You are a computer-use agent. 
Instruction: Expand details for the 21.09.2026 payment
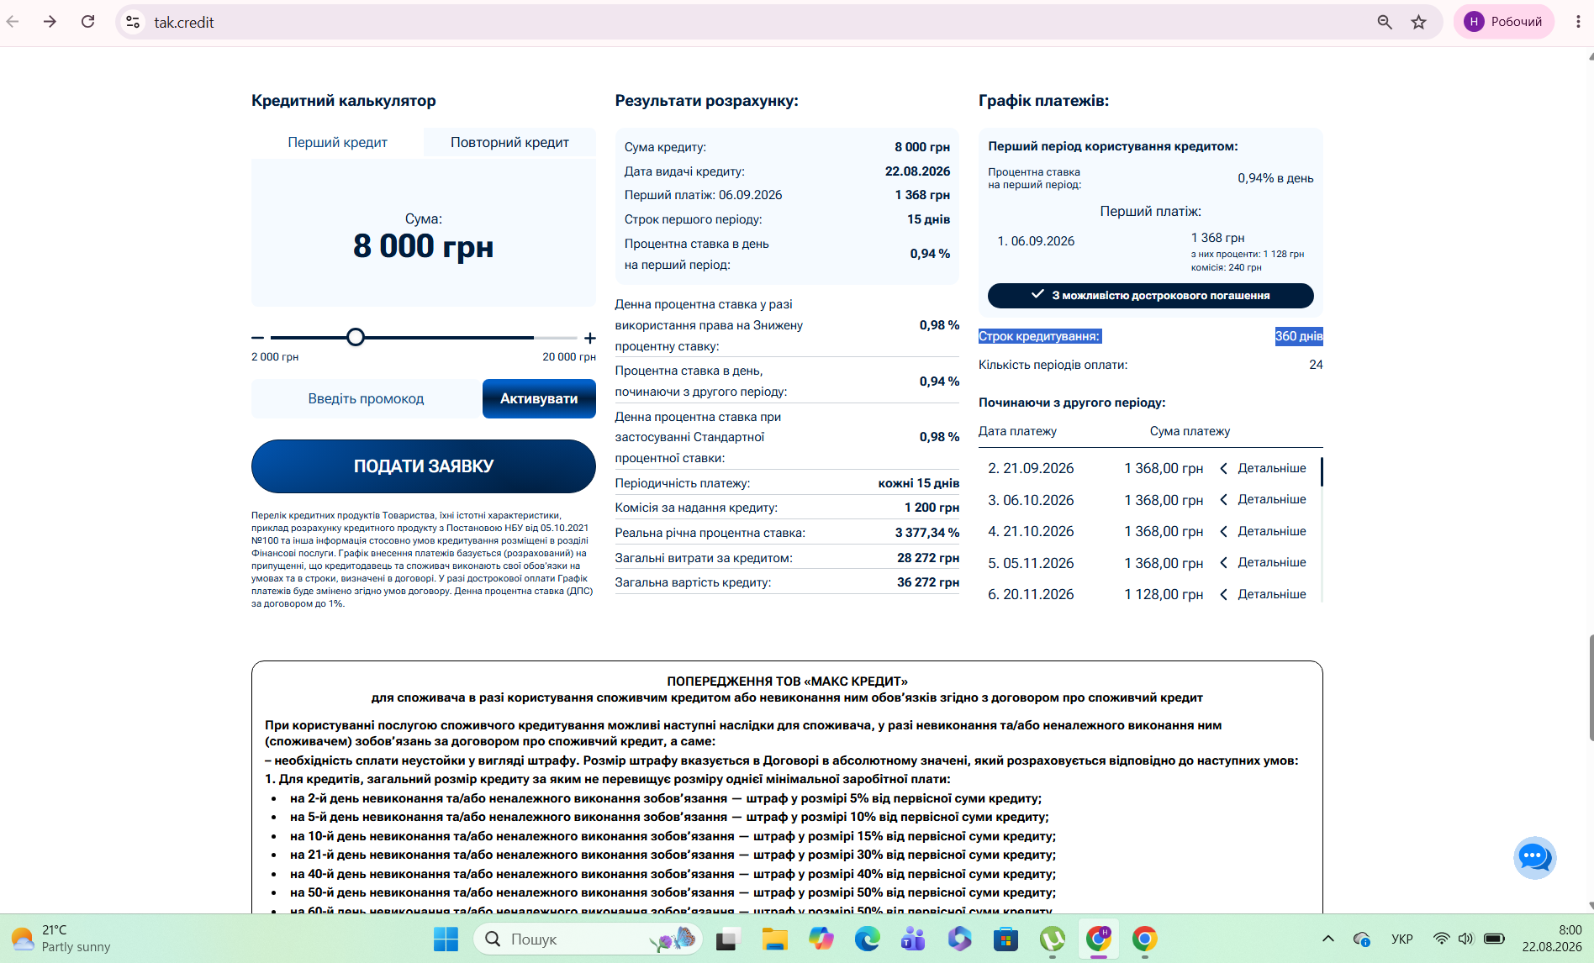click(x=1264, y=468)
